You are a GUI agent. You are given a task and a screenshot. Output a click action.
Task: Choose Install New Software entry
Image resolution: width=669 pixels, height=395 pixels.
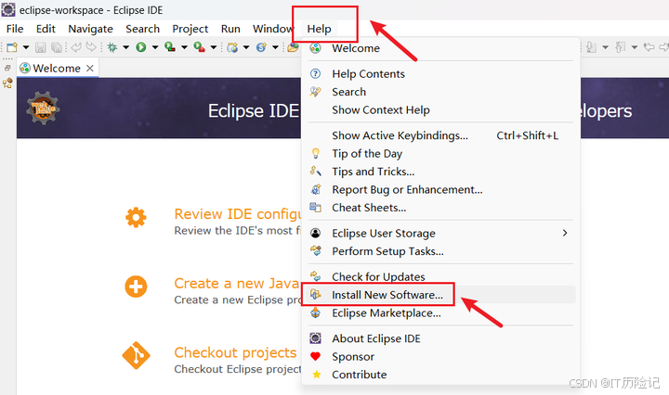tap(440, 295)
